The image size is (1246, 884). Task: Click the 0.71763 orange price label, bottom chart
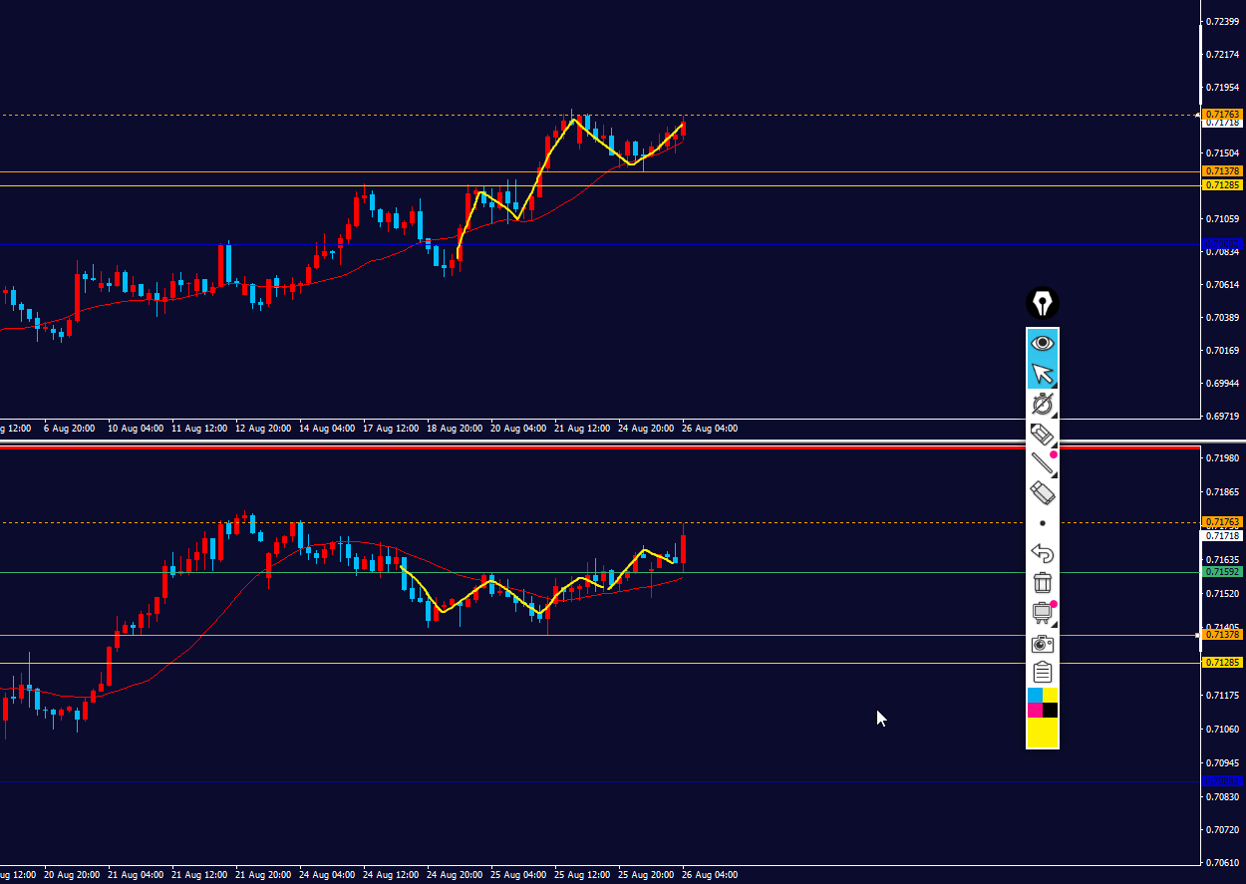1222,522
